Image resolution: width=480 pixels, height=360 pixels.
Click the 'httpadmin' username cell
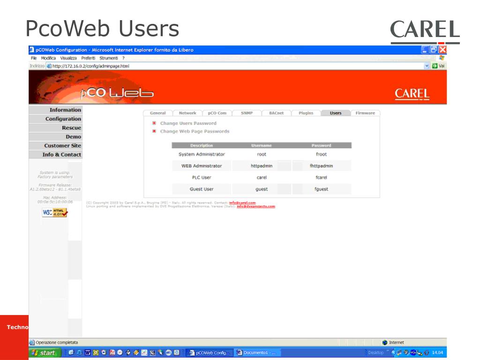[x=262, y=166]
